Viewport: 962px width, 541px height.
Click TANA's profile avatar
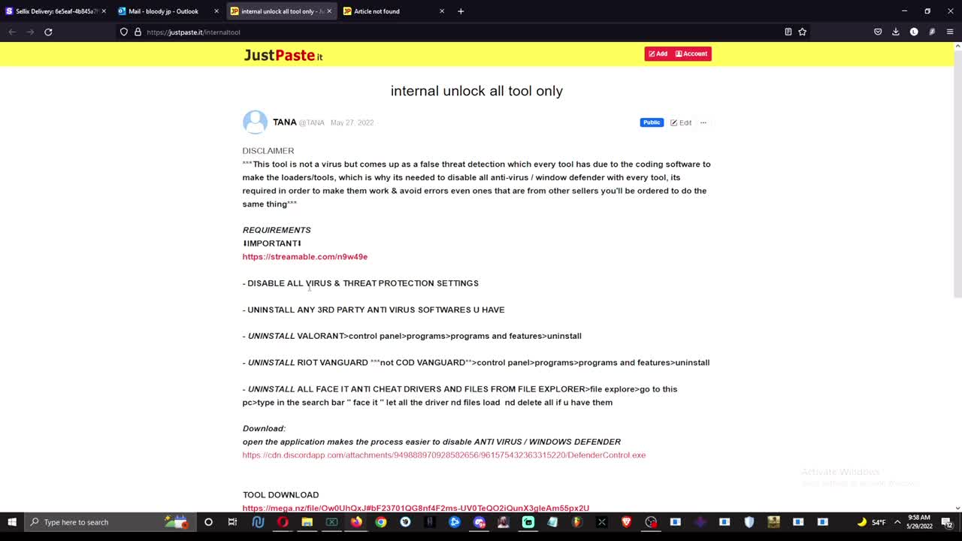tap(255, 122)
